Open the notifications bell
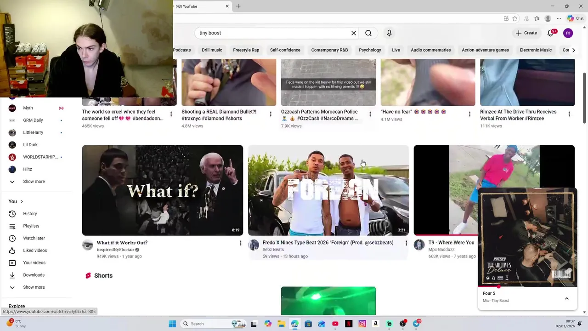588x331 pixels. [x=551, y=33]
